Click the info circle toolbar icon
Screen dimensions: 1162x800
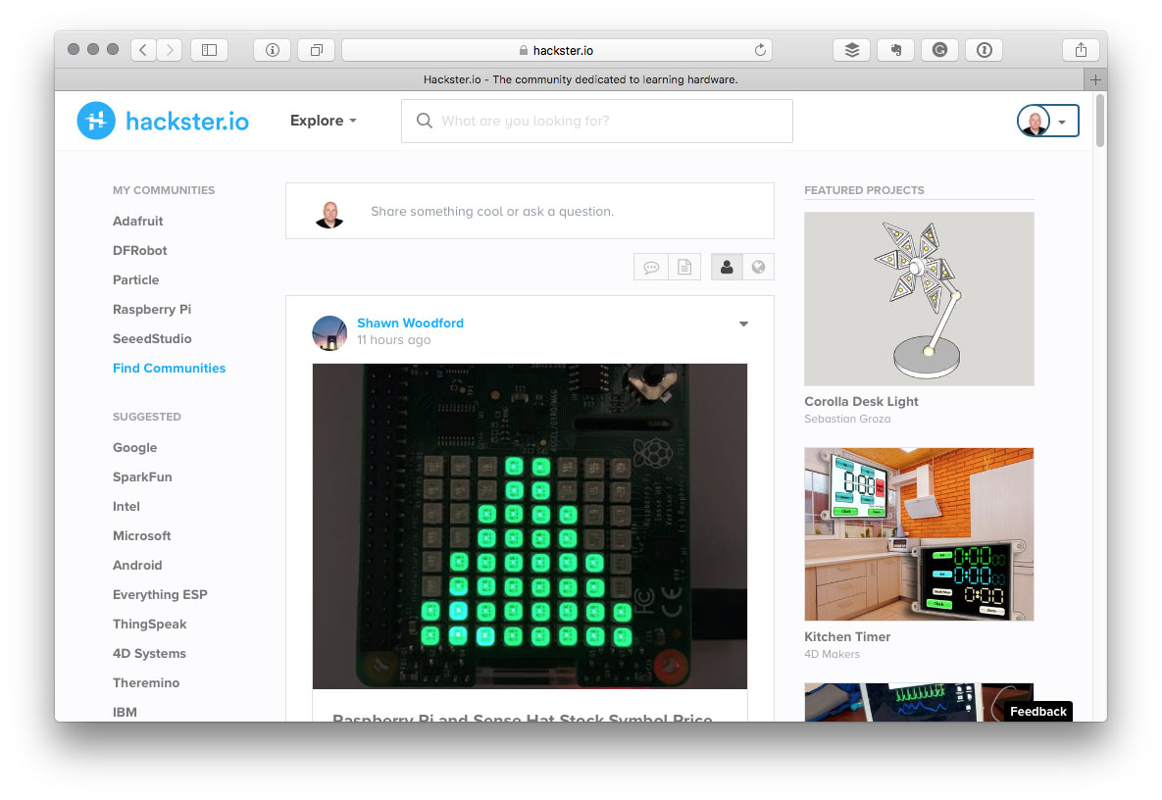pos(272,50)
